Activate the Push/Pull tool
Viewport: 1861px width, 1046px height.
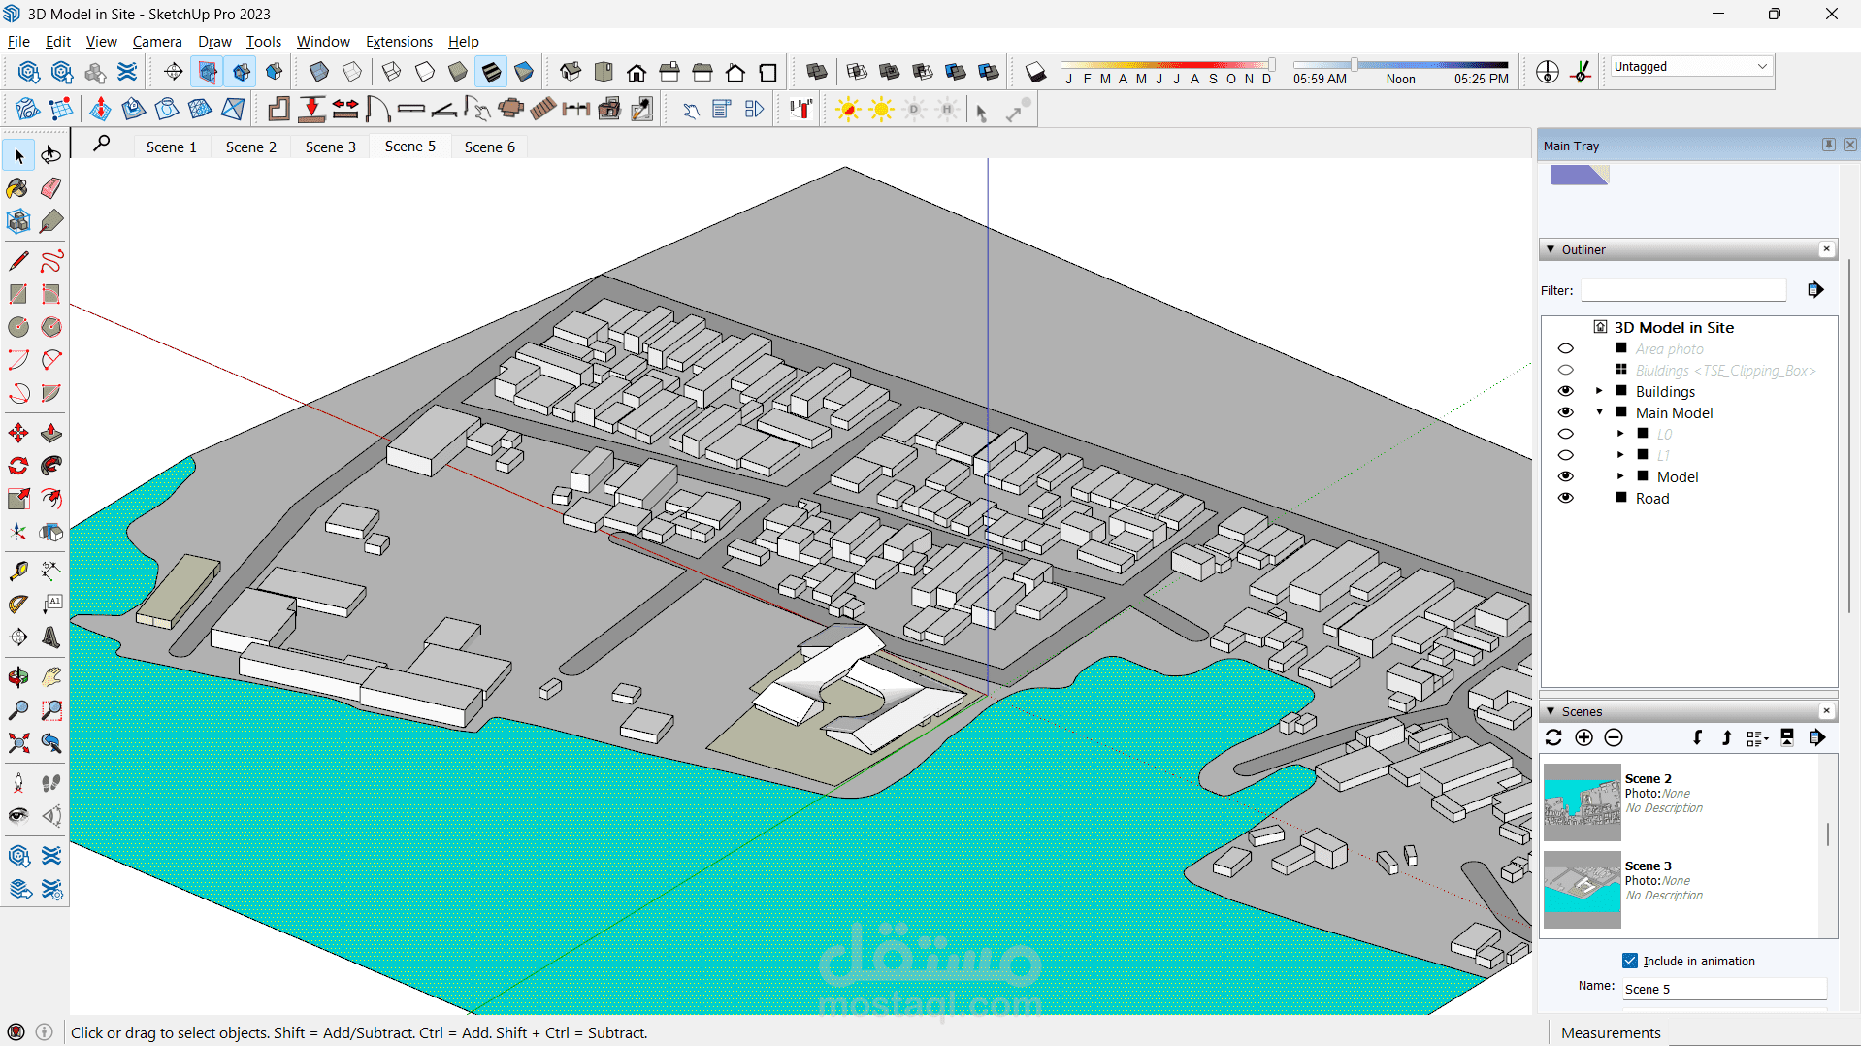(x=51, y=433)
